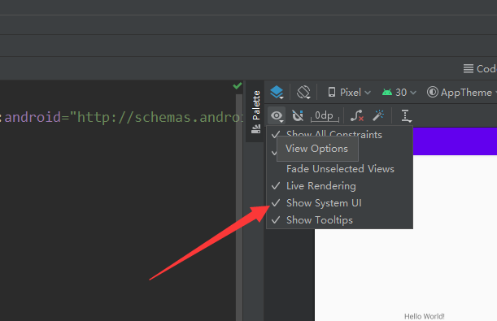Click the editor vertical scrollbar
This screenshot has width=497, height=321.
(239, 207)
